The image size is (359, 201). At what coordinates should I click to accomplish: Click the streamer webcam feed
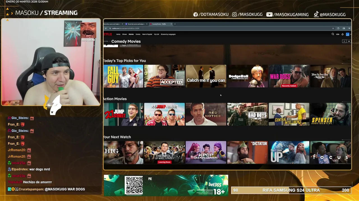[x=51, y=62]
